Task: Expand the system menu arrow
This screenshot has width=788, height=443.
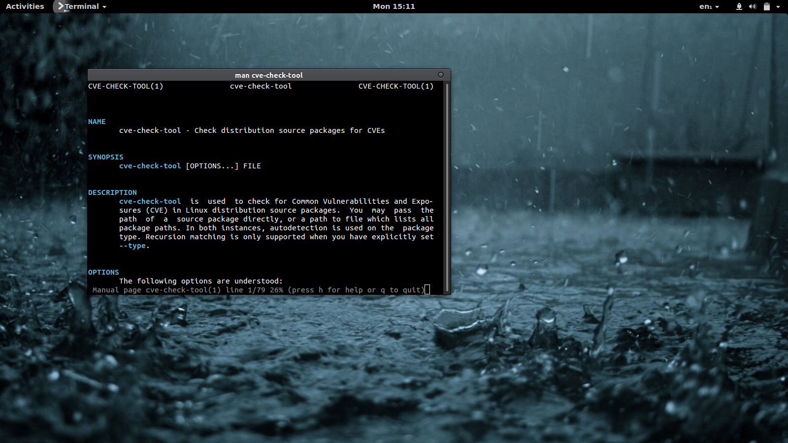Action: (778, 7)
